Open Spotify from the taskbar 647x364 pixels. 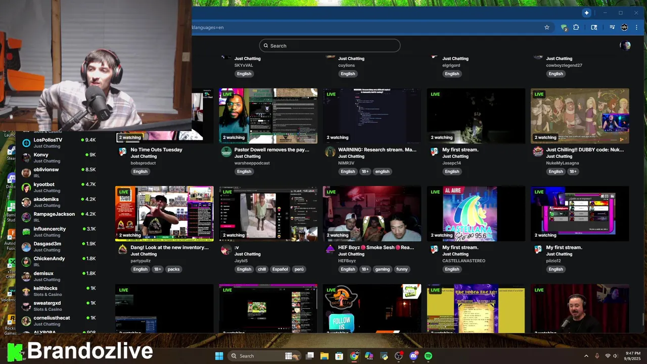428,356
